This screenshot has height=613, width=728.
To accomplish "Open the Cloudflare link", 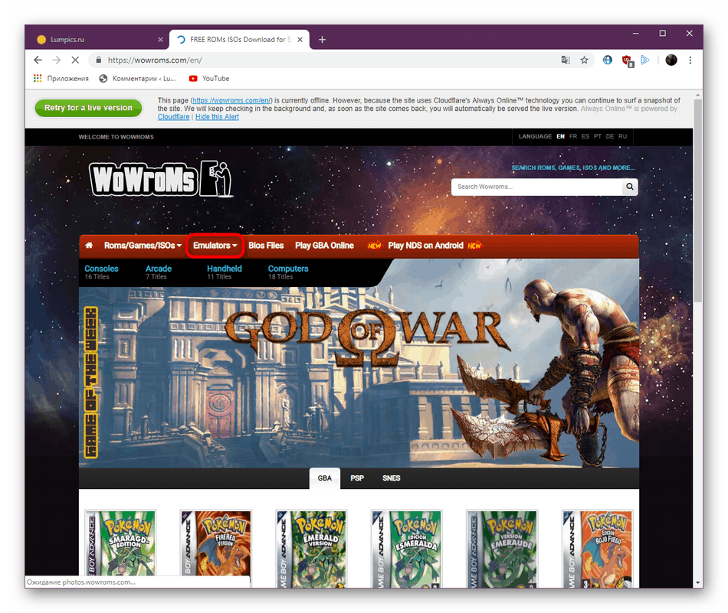I will [174, 117].
